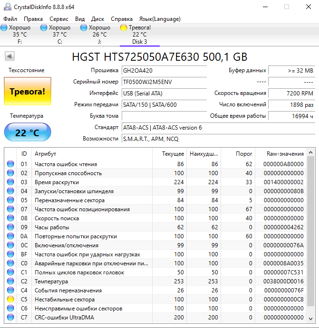Click the empty Буква тома field
This screenshot has width=319, height=328.
click(164, 116)
